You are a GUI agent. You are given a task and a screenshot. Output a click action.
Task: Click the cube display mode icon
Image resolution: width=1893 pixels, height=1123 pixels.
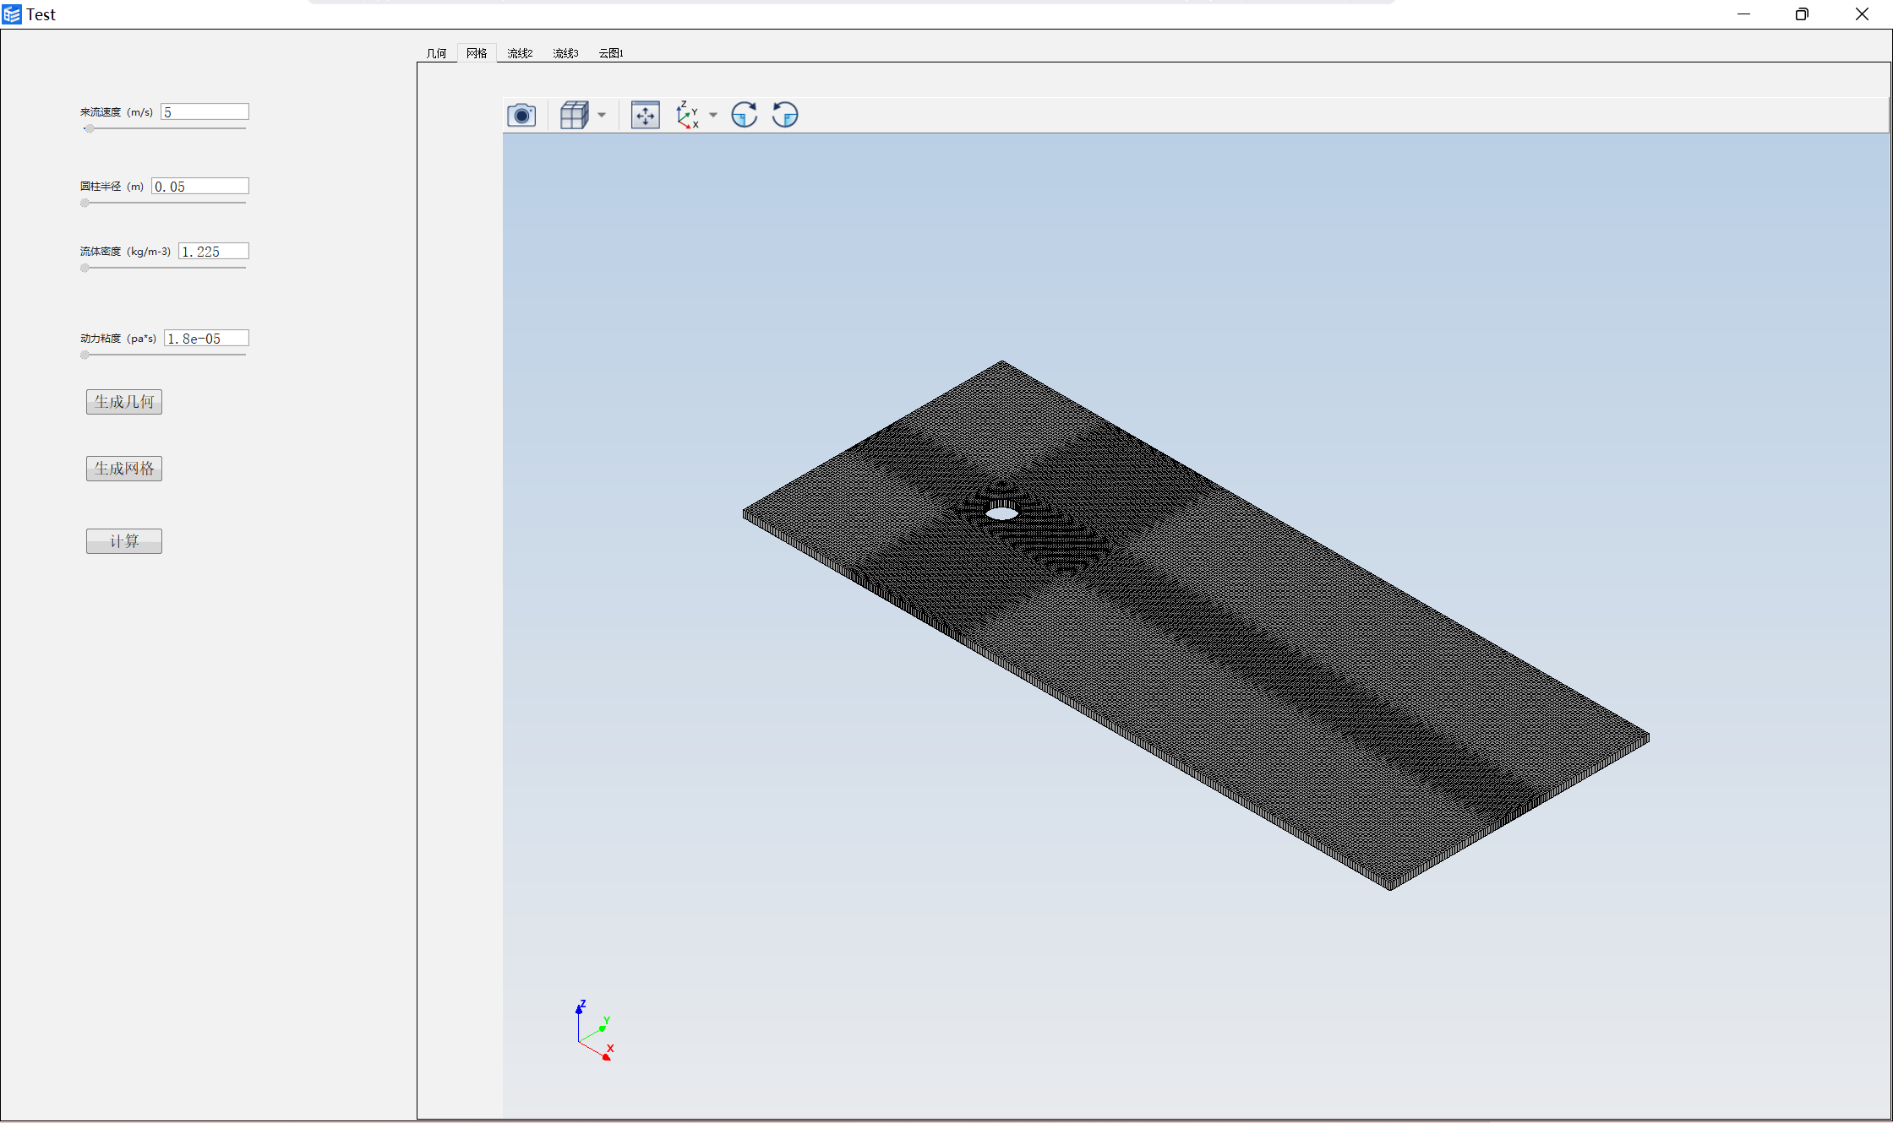click(x=575, y=115)
